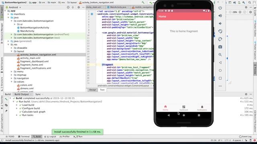Switch to Design tab
The height and width of the screenshot is (144, 257).
pyautogui.click(x=92, y=90)
